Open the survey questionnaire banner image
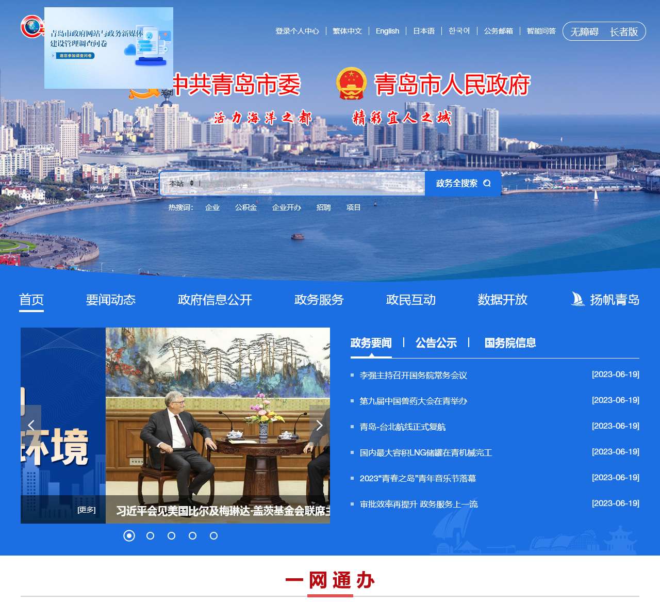This screenshot has height=602, width=660. 108,47
